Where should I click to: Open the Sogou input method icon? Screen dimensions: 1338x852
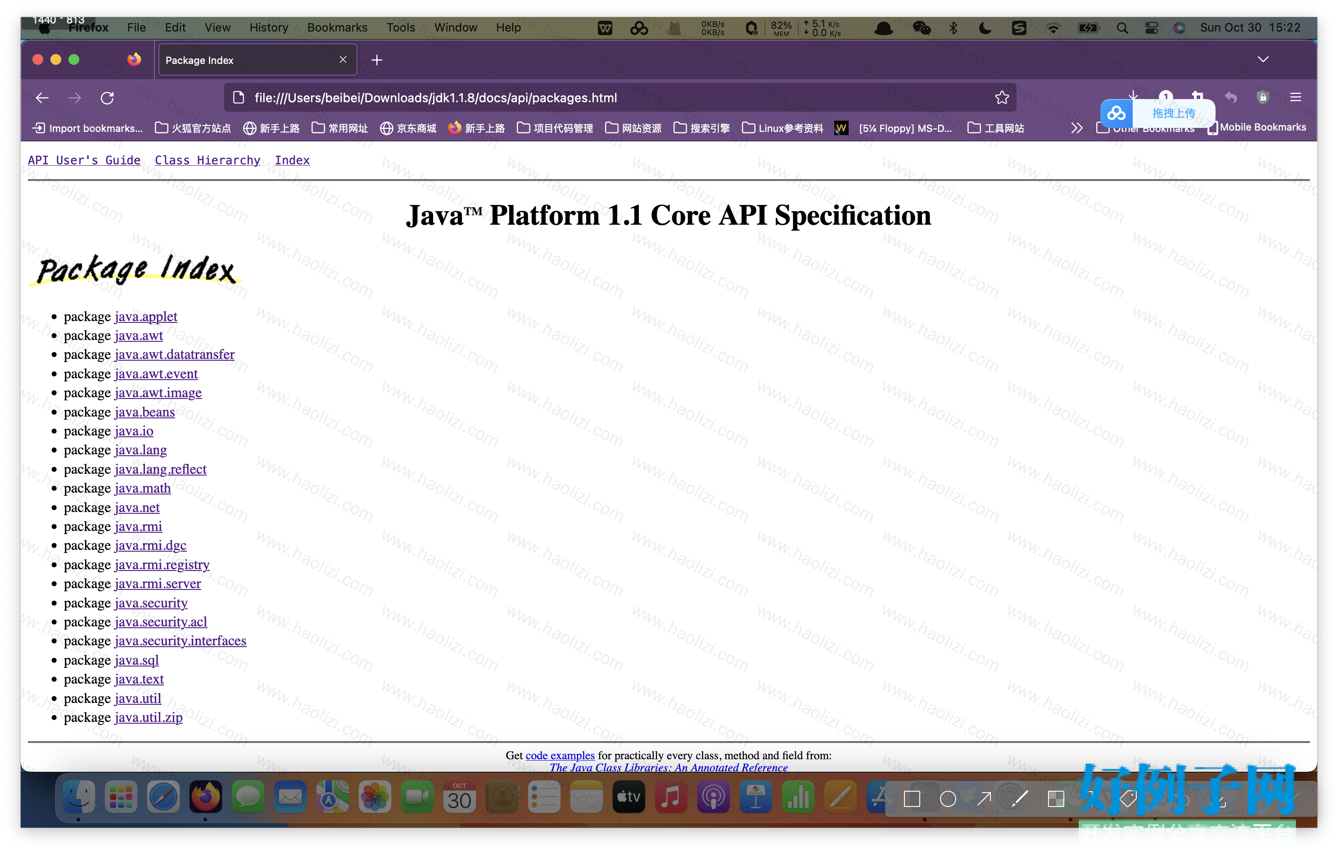(1019, 28)
